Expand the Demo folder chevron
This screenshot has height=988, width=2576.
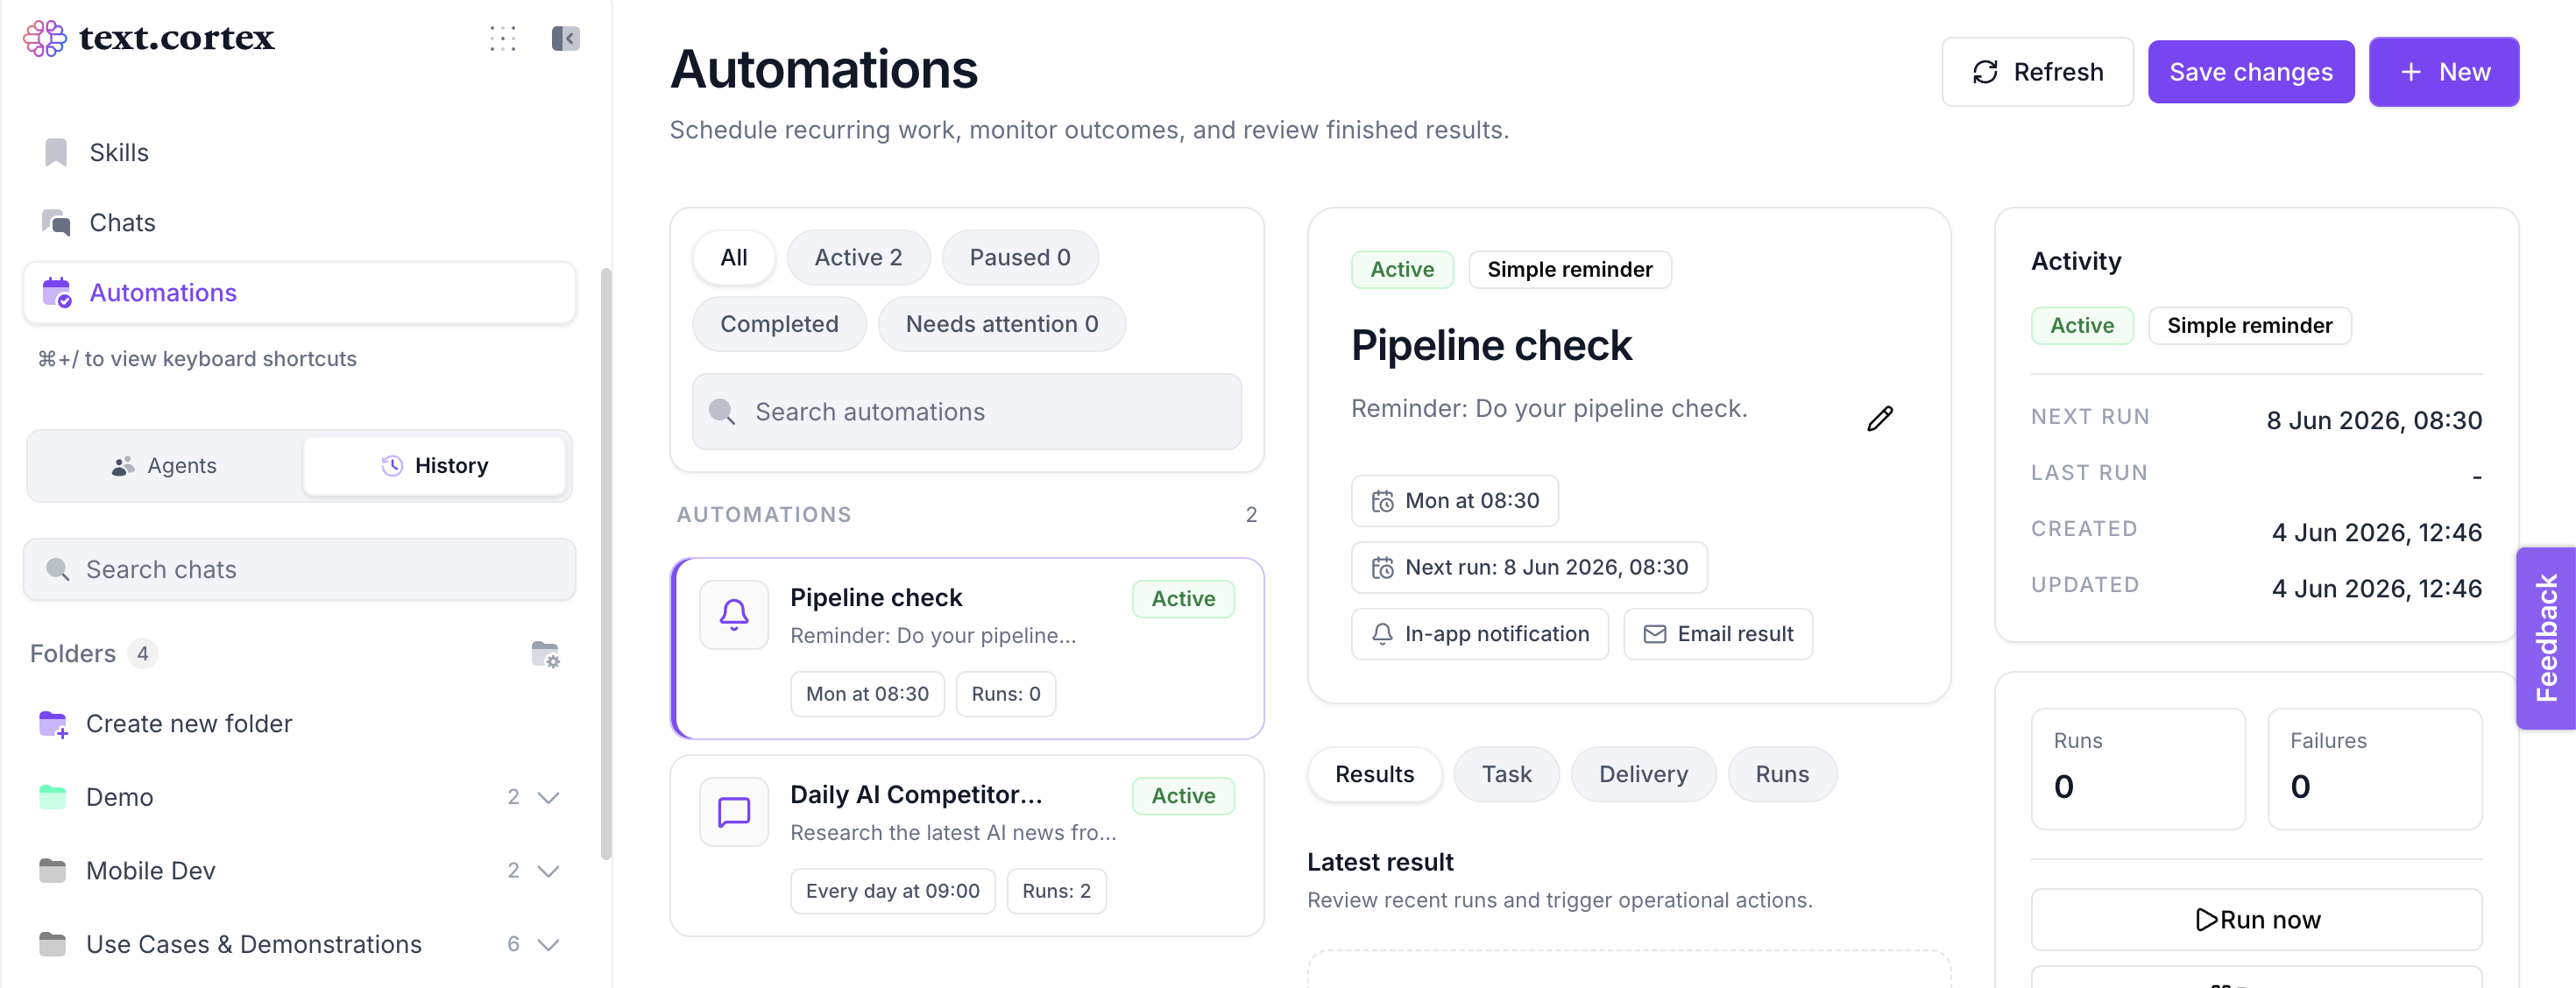[548, 797]
